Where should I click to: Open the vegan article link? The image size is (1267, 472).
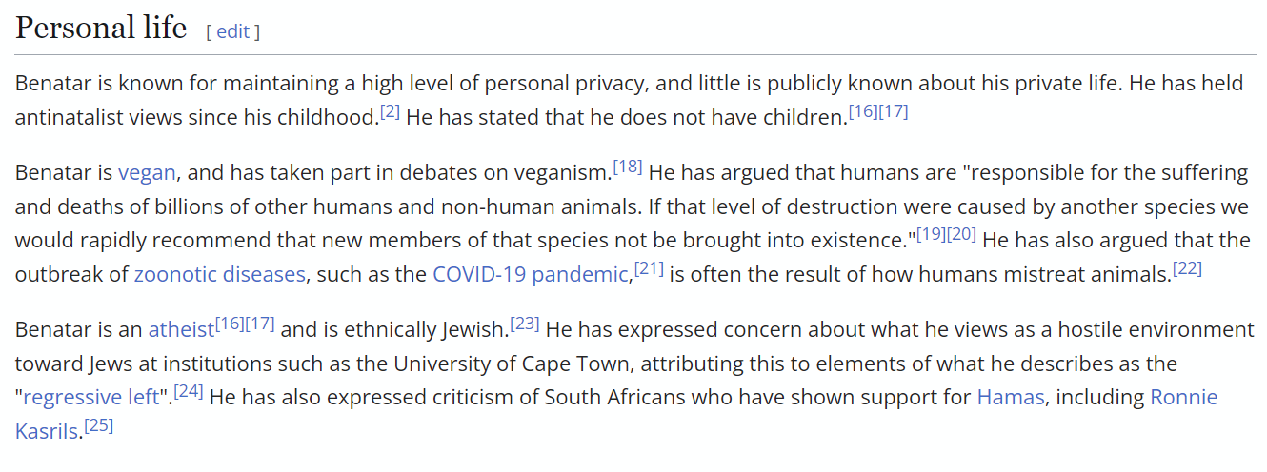(x=147, y=173)
